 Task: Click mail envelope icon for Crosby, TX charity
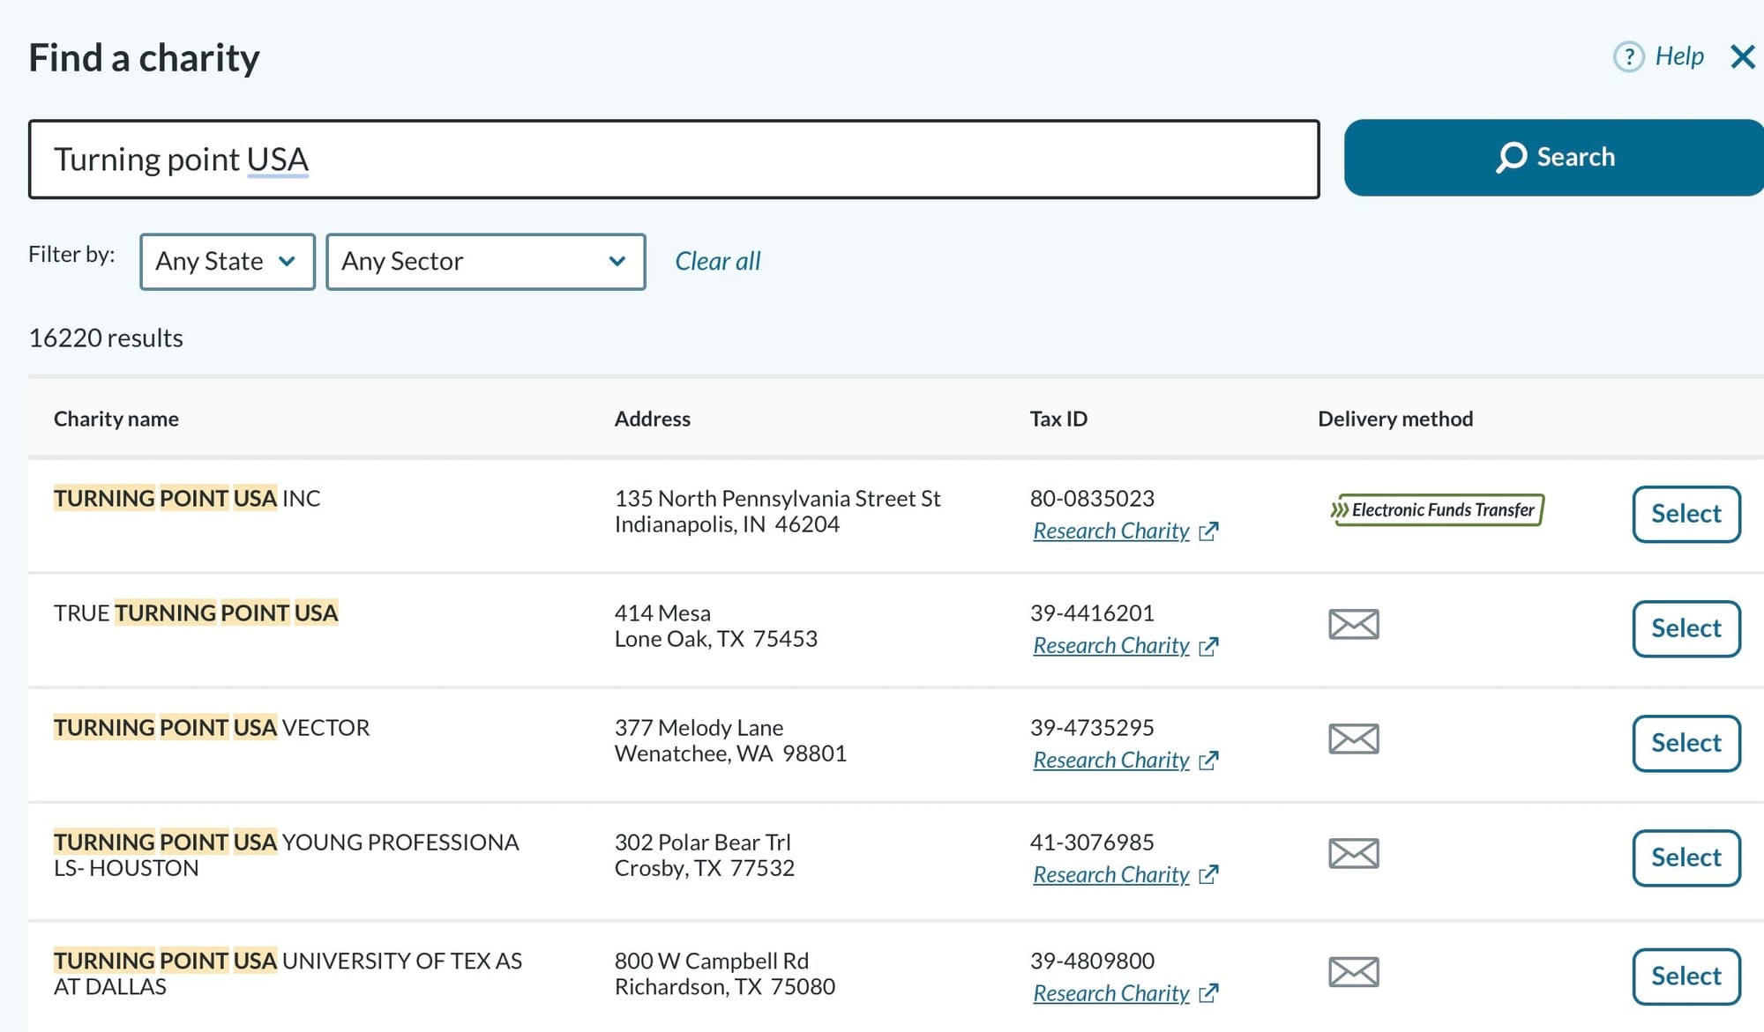tap(1353, 854)
